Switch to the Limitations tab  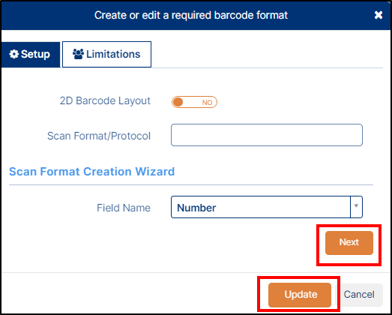pyautogui.click(x=106, y=54)
